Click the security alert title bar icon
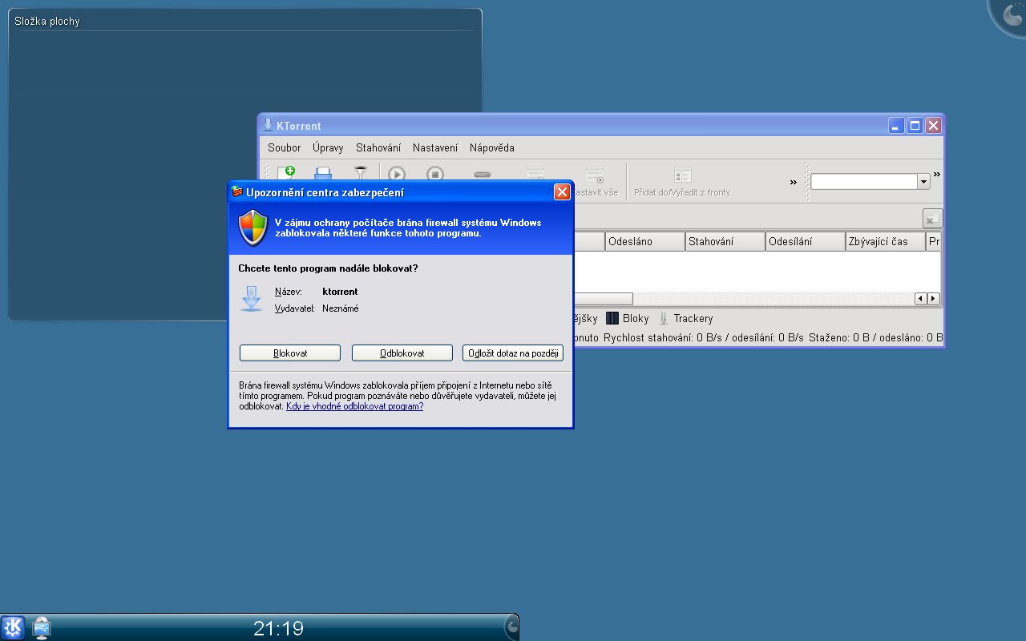This screenshot has width=1026, height=641. pos(237,192)
